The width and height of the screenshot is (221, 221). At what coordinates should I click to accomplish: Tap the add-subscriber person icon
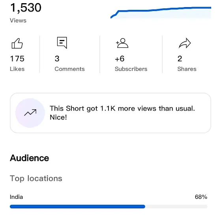click(122, 43)
